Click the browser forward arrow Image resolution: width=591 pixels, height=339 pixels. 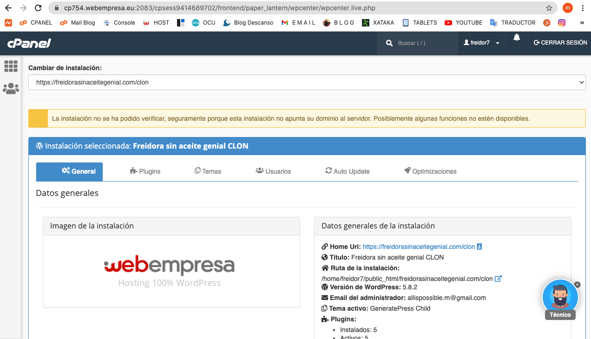[x=23, y=8]
